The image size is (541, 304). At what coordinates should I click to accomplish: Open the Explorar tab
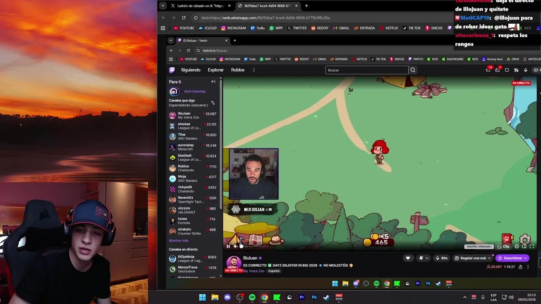click(216, 70)
